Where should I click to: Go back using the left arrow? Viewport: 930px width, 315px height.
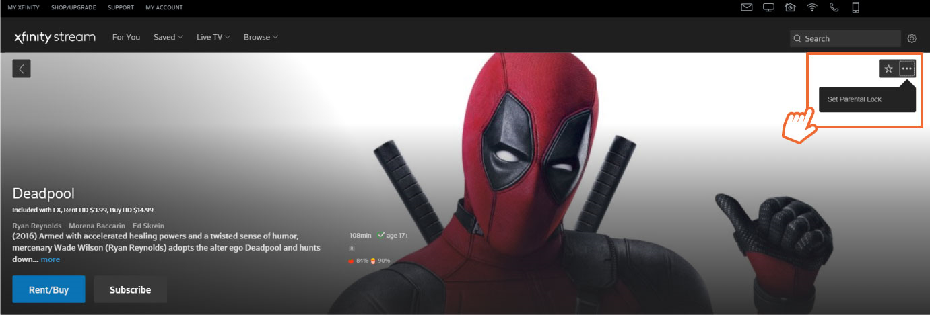pyautogui.click(x=22, y=69)
